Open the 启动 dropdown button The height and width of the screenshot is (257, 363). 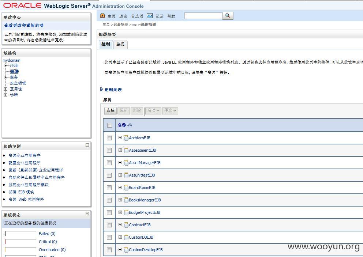click(x=153, y=110)
